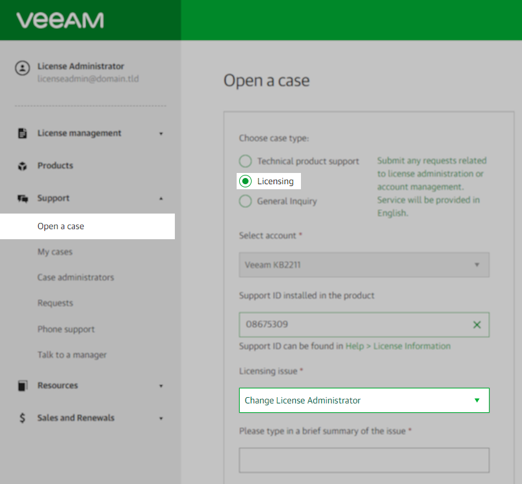Open My cases in sidebar
Screen dimensions: 522x484
pos(55,252)
